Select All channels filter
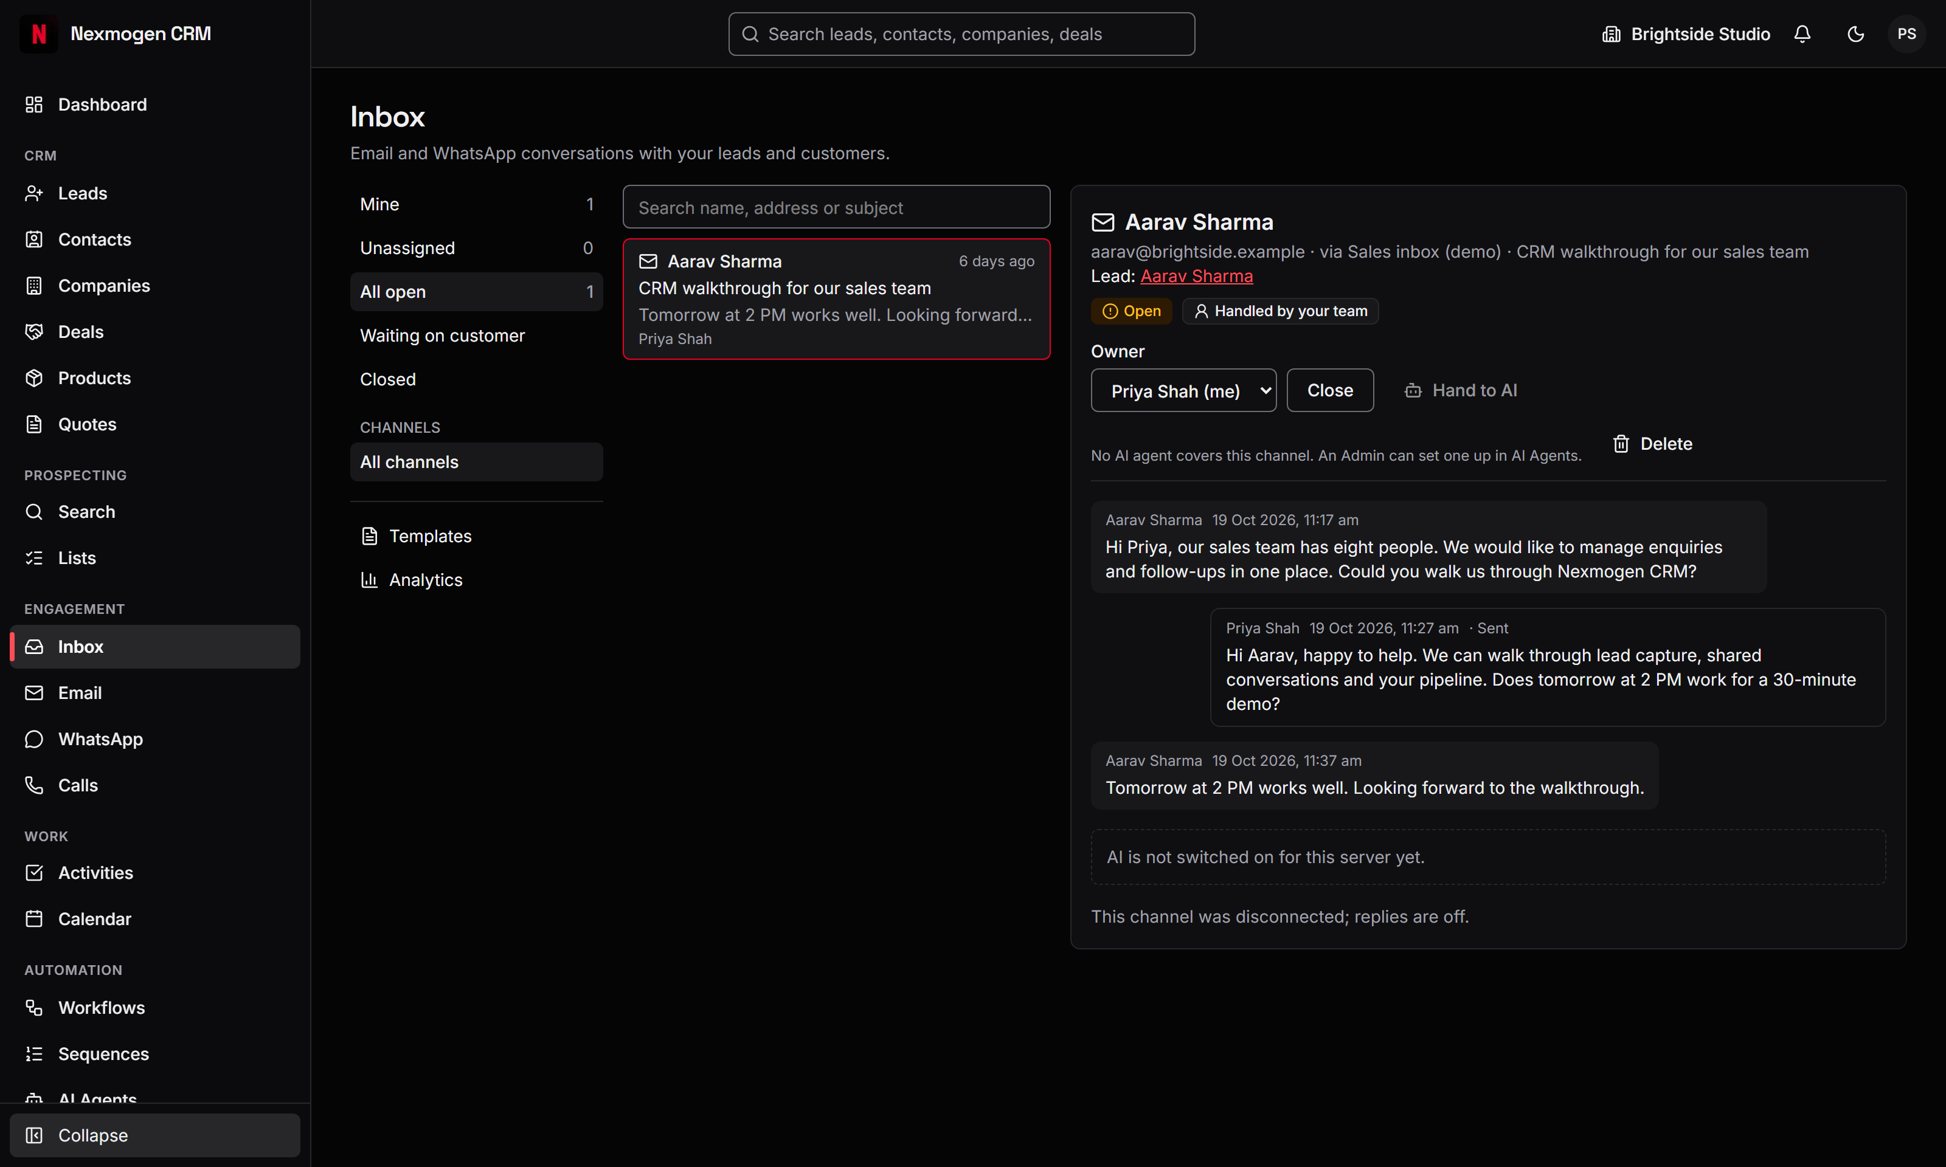This screenshot has width=1946, height=1167. coord(476,463)
